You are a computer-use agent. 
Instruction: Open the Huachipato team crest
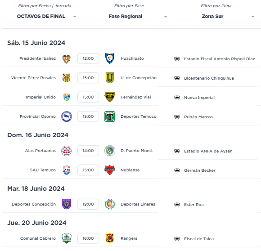pyautogui.click(x=110, y=58)
